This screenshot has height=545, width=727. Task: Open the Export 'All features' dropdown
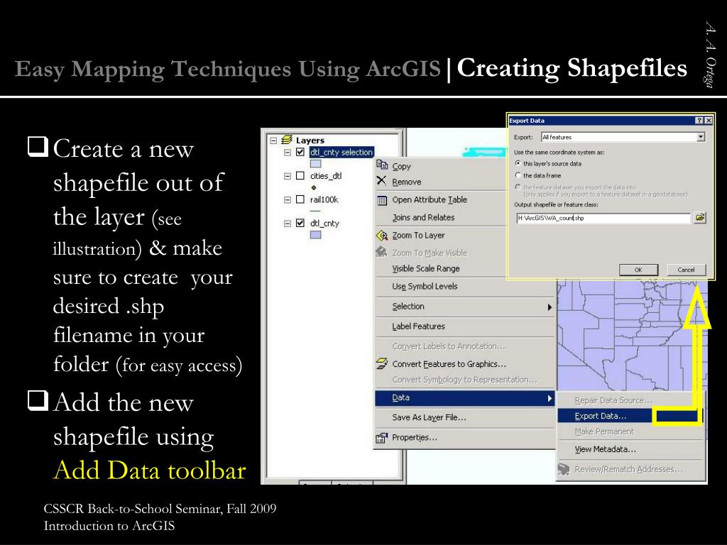pos(701,137)
